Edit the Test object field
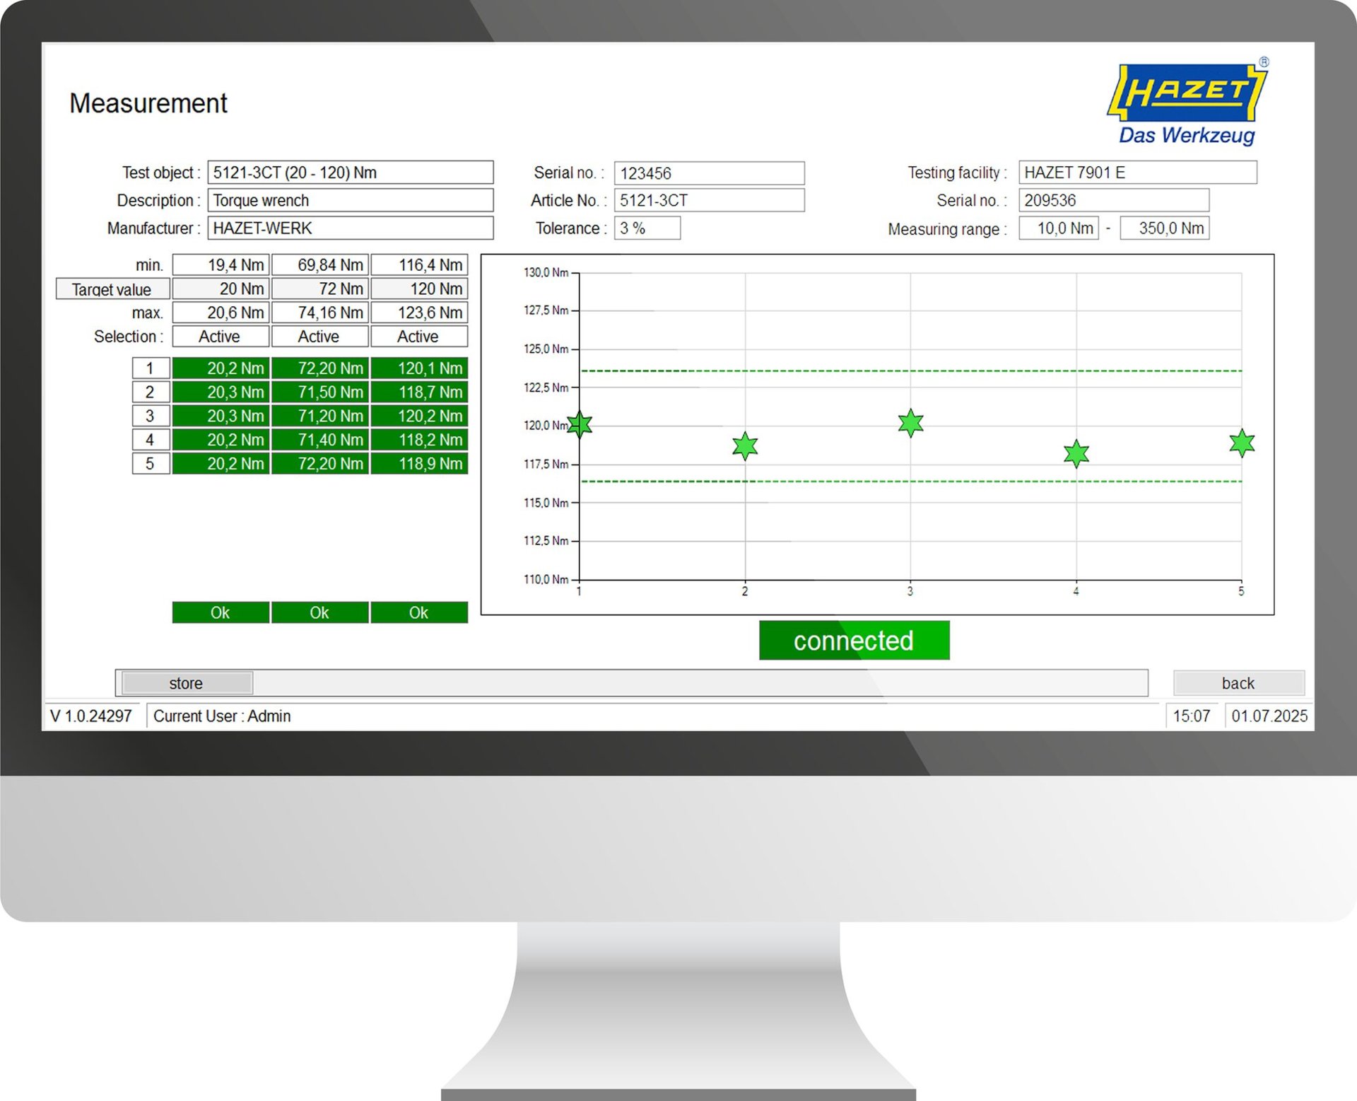Viewport: 1357px width, 1101px height. pos(351,173)
